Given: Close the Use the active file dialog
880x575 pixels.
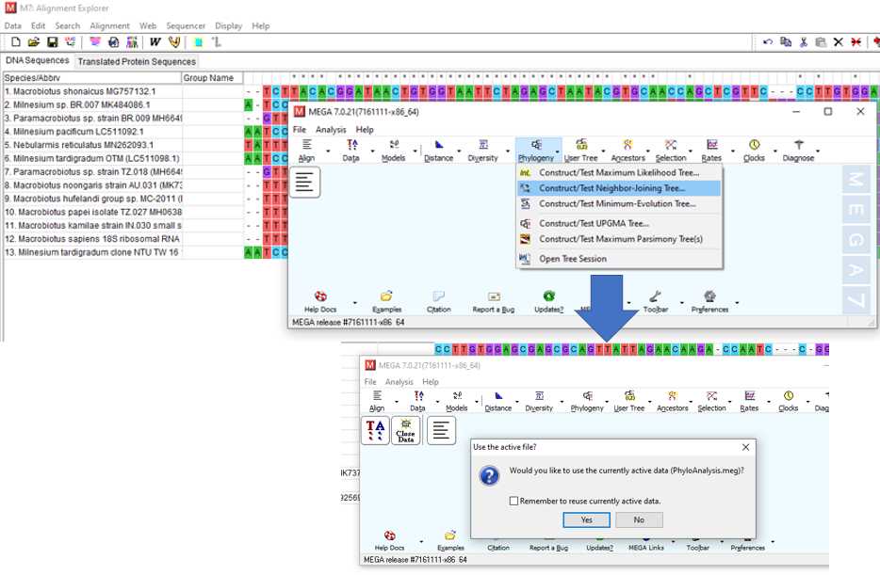Looking at the screenshot, I should point(745,447).
